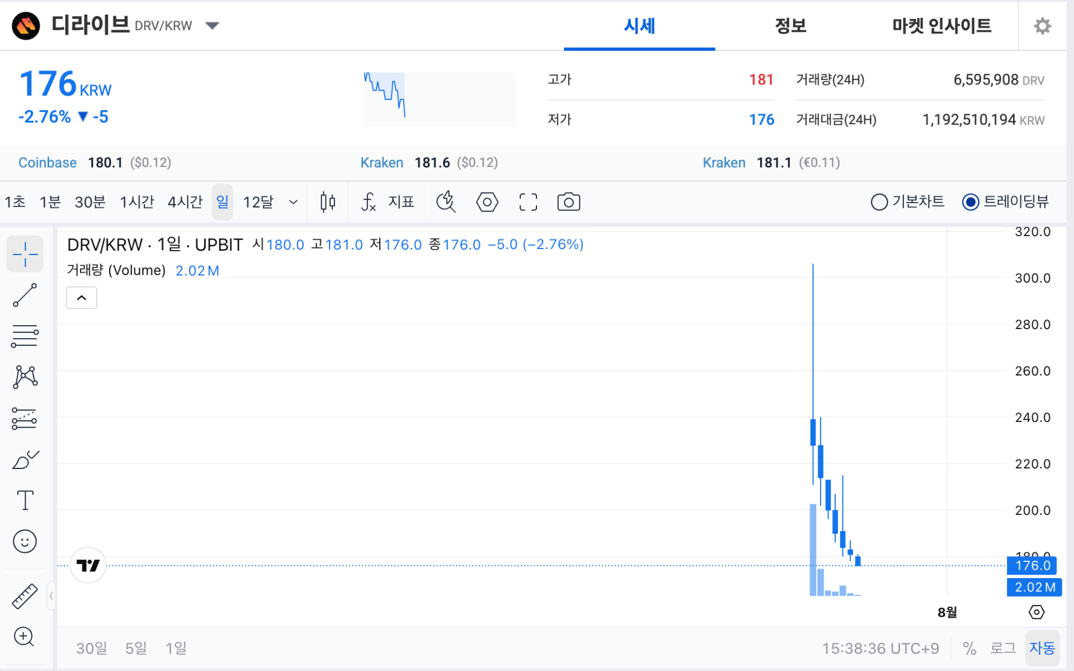Select the zoom in magnifier tool
The width and height of the screenshot is (1074, 671).
[x=24, y=637]
